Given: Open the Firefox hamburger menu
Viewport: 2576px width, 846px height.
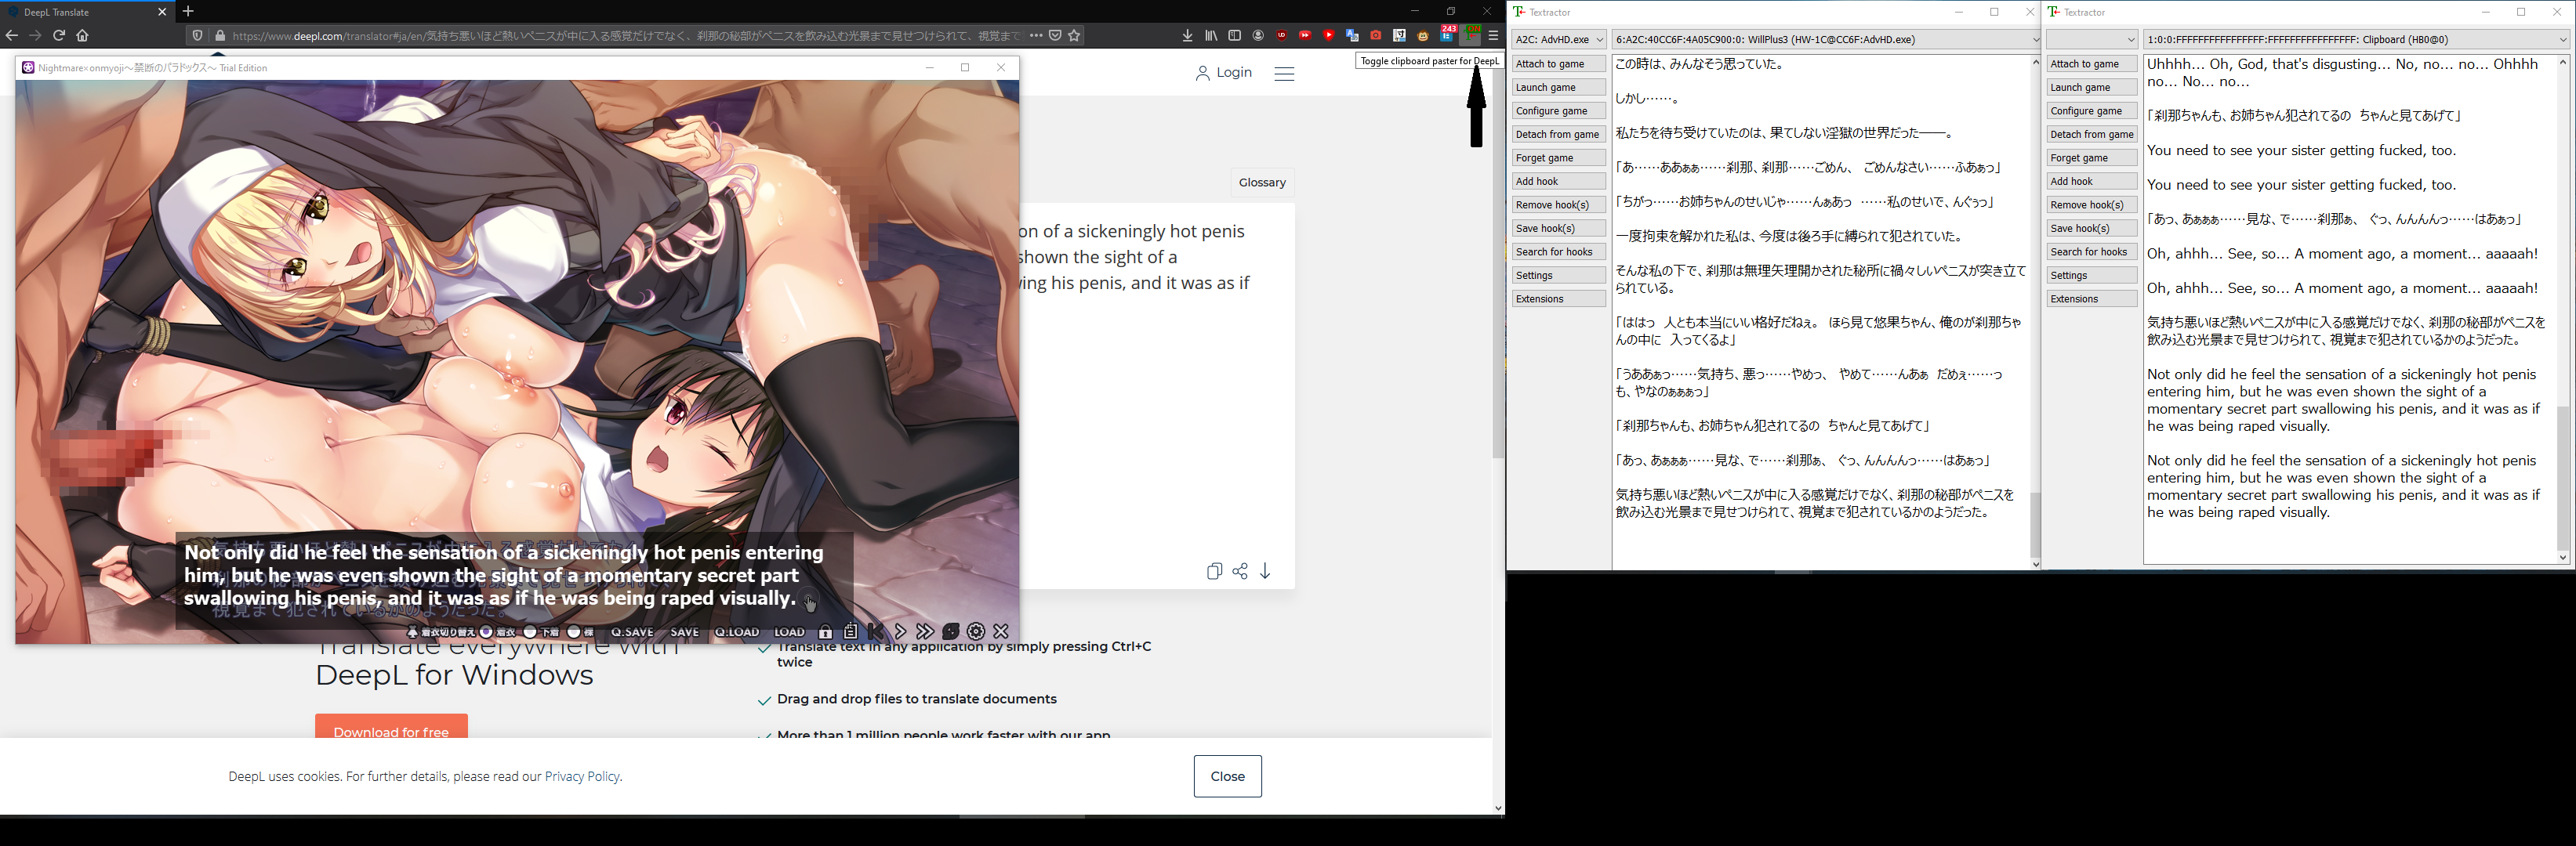Looking at the screenshot, I should pos(1493,35).
